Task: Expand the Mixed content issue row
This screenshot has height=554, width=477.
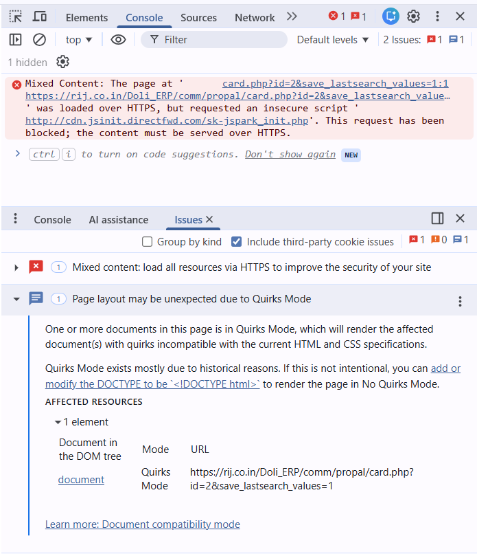Action: 16,267
